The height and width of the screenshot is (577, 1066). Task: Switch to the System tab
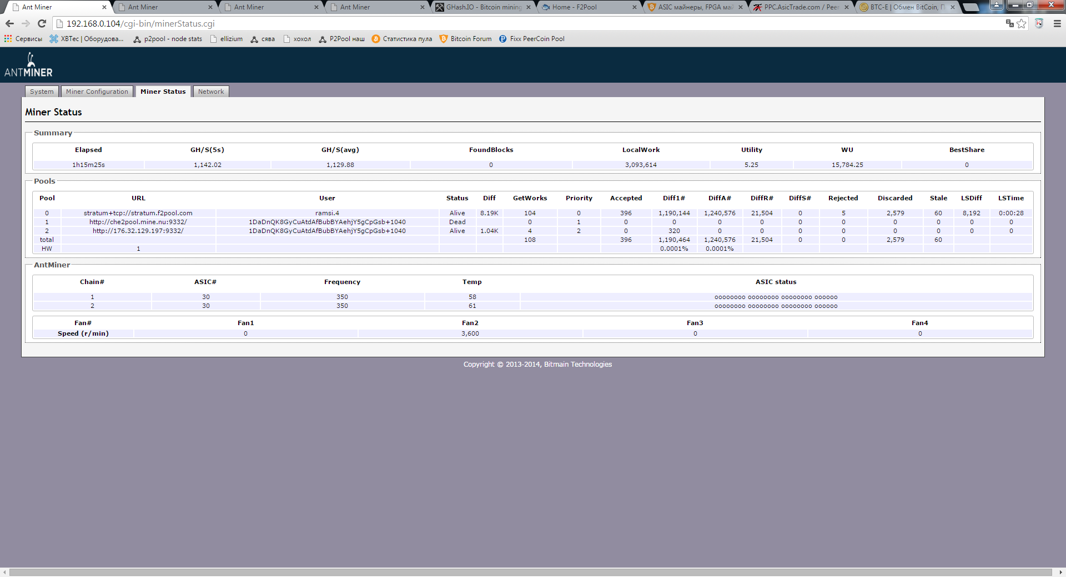(x=42, y=92)
